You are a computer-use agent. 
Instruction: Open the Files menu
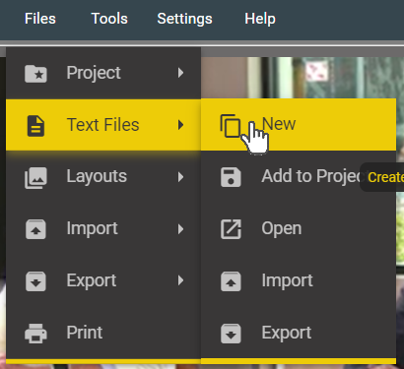(40, 19)
